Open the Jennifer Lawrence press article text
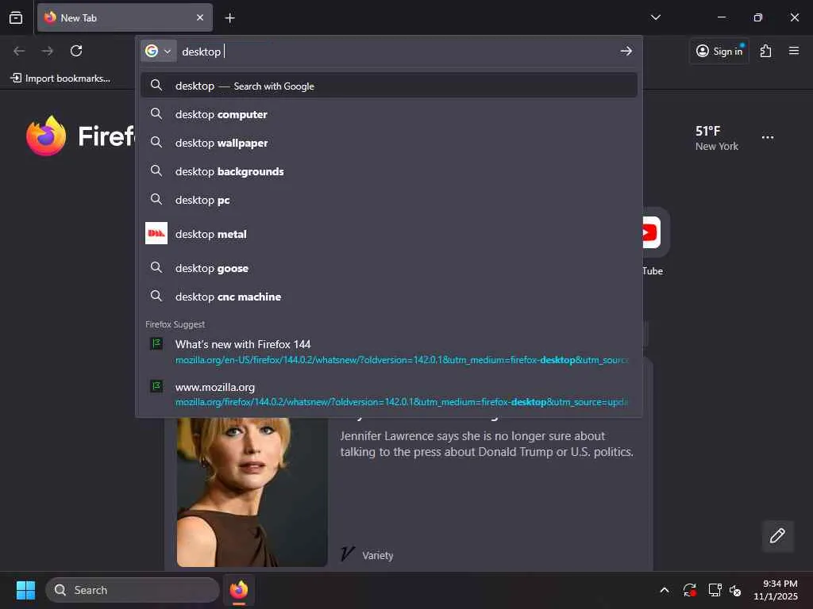813x609 pixels. 487,444
